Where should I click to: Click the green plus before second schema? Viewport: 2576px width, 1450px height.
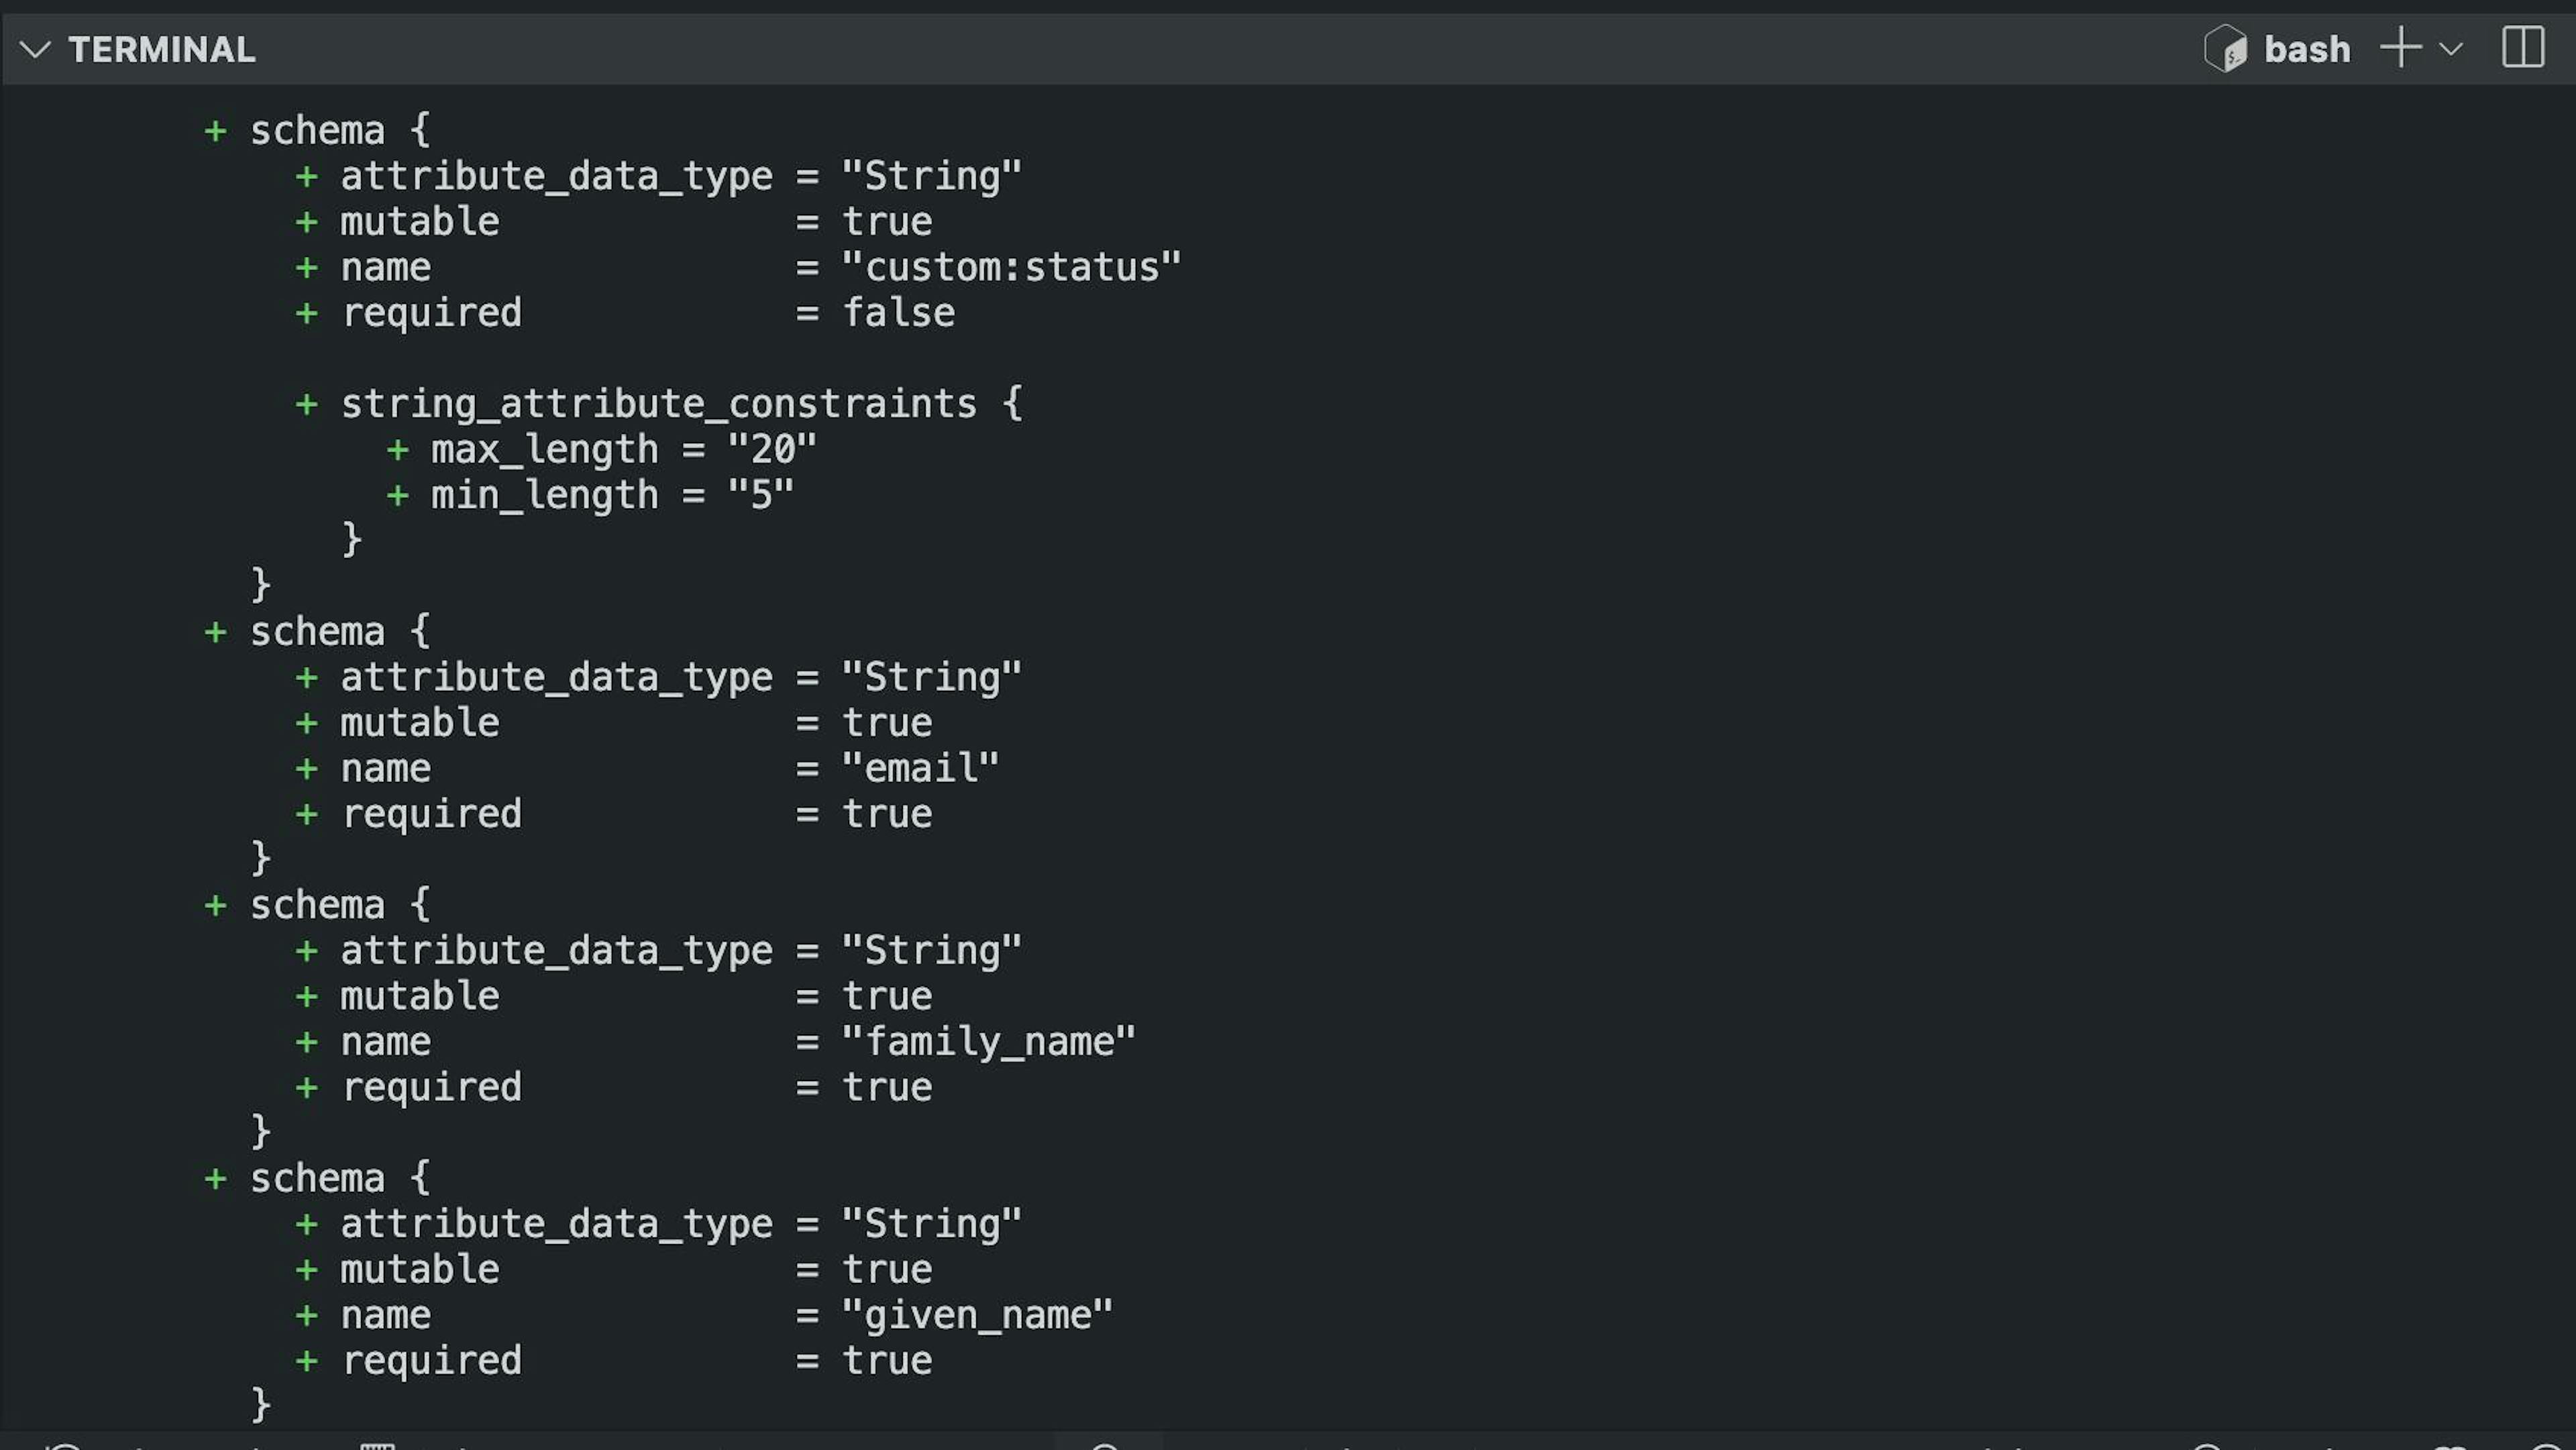coord(215,632)
